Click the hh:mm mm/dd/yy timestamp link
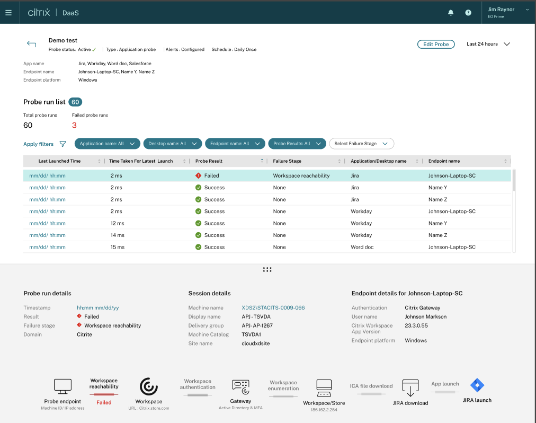The image size is (536, 423). [x=98, y=307]
